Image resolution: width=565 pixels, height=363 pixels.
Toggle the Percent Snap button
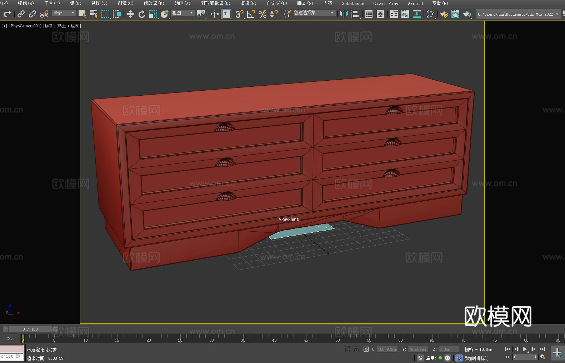pyautogui.click(x=262, y=14)
